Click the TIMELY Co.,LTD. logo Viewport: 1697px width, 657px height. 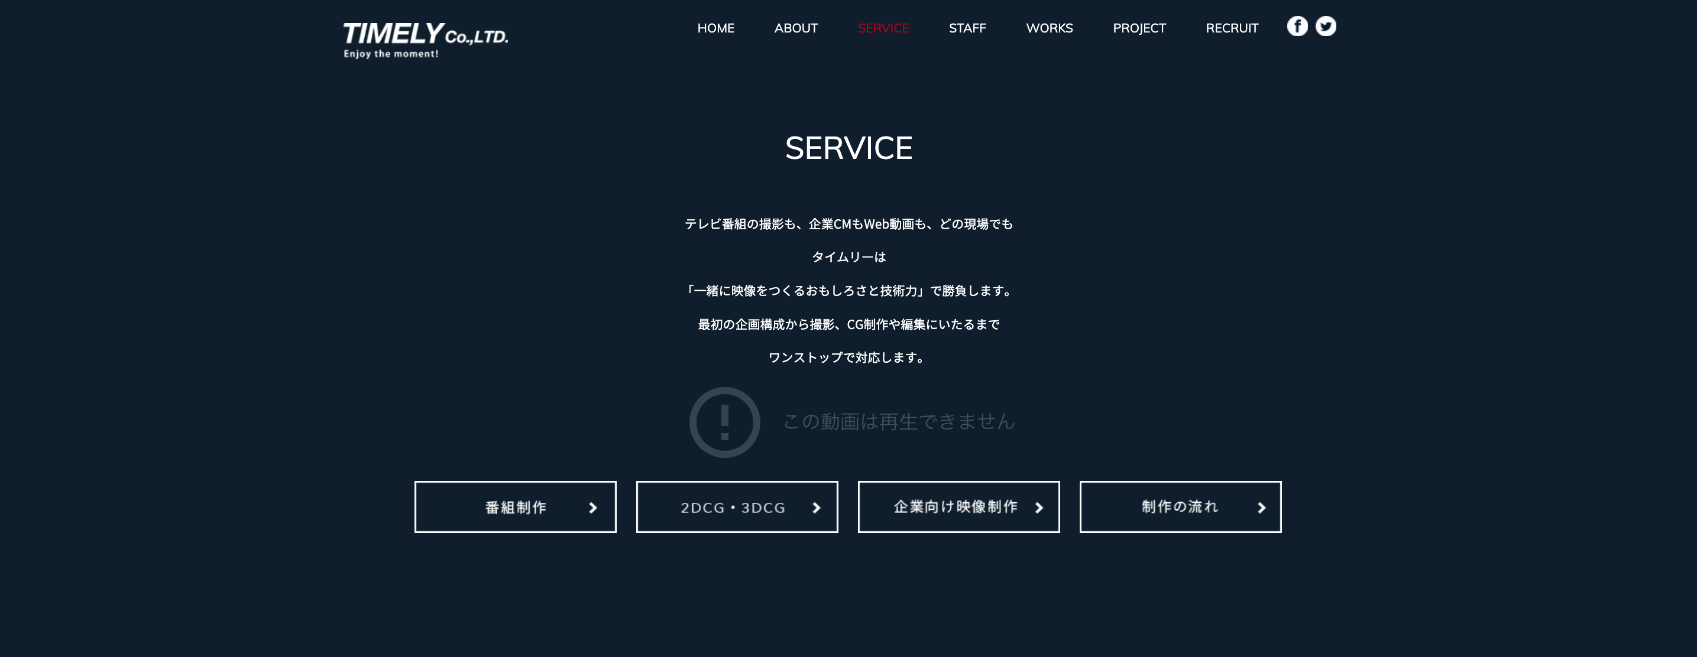(425, 40)
